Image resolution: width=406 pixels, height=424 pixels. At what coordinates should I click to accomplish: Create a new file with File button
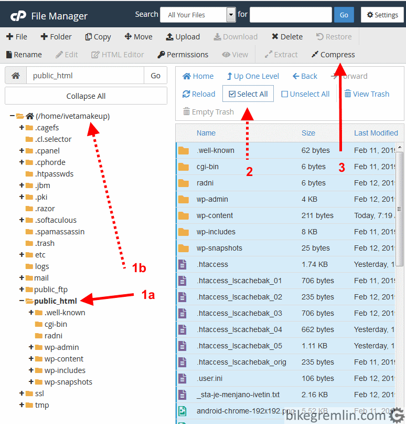click(x=16, y=37)
